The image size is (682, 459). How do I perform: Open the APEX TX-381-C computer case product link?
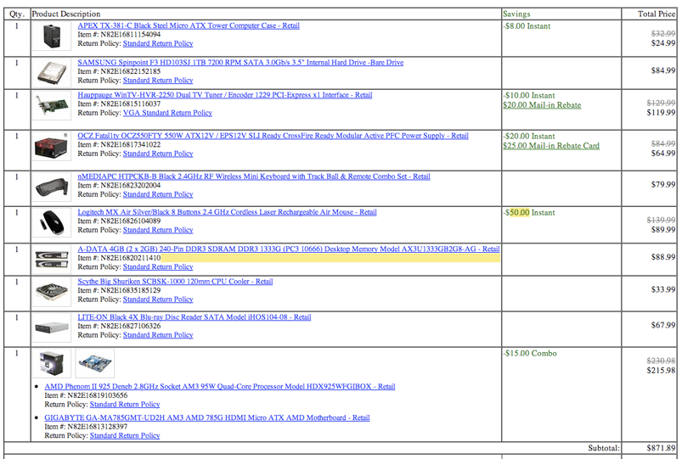[189, 25]
